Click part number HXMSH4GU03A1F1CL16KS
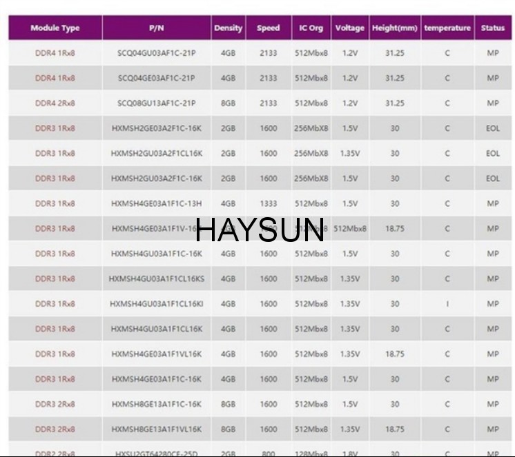Image resolution: width=515 pixels, height=457 pixels. click(x=157, y=279)
